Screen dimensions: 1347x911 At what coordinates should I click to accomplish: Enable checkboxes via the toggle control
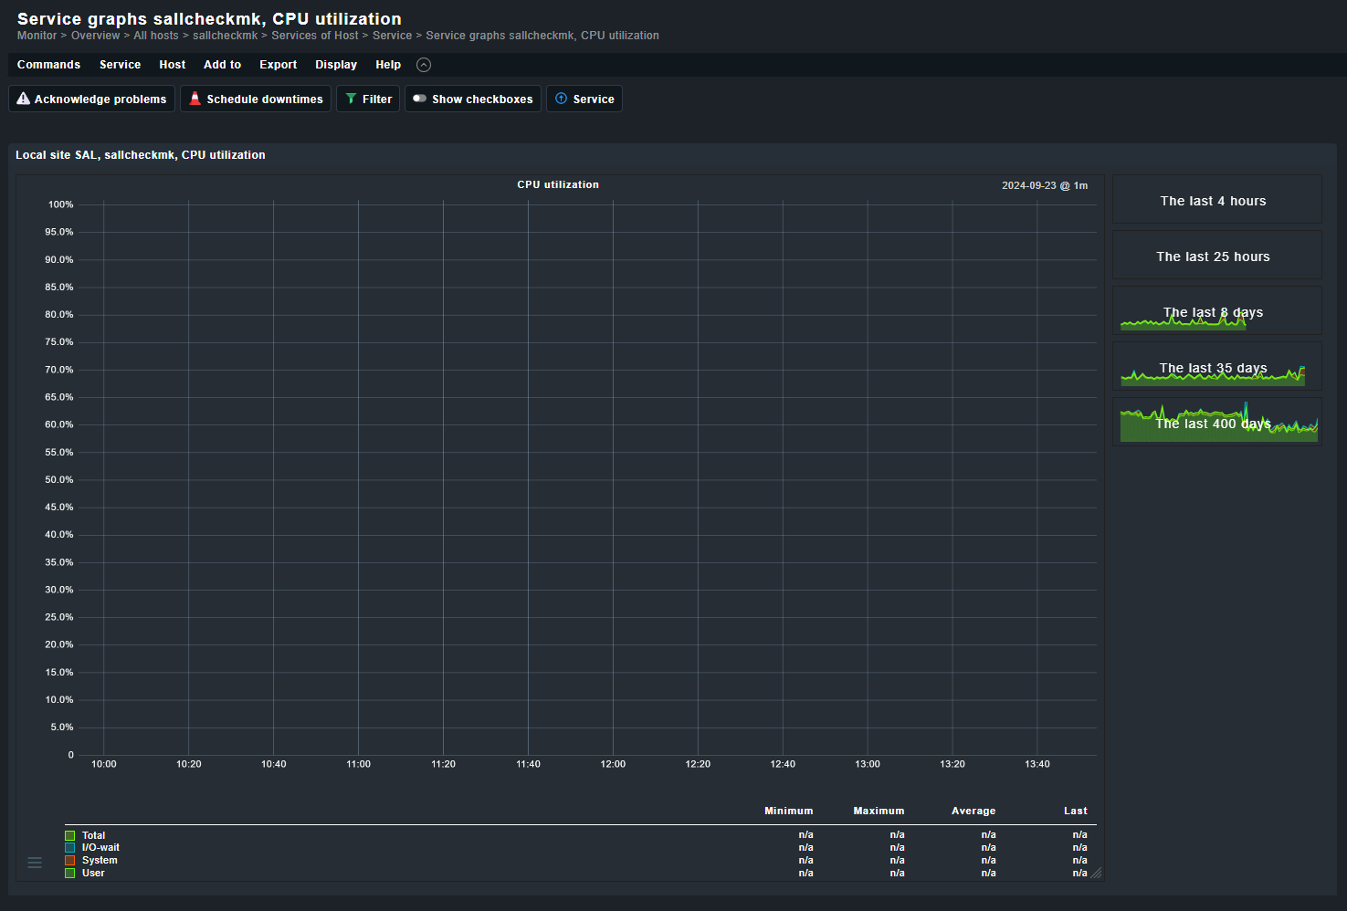(x=420, y=98)
